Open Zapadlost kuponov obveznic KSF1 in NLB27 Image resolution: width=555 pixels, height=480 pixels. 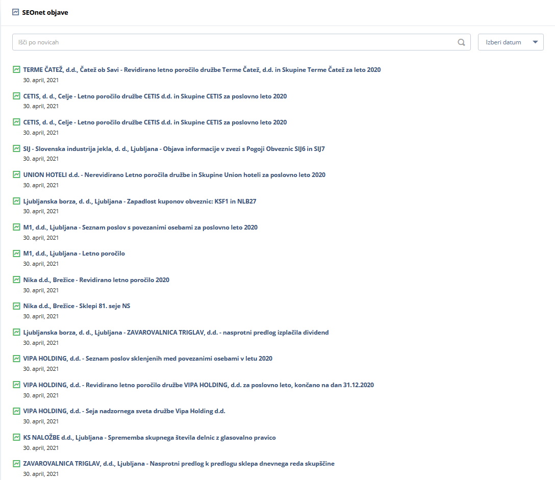[x=139, y=201]
